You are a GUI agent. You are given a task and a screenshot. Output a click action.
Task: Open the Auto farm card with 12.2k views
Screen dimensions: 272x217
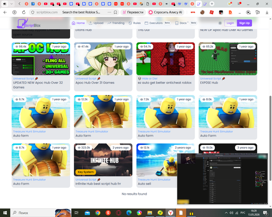pyautogui.click(x=103, y=117)
